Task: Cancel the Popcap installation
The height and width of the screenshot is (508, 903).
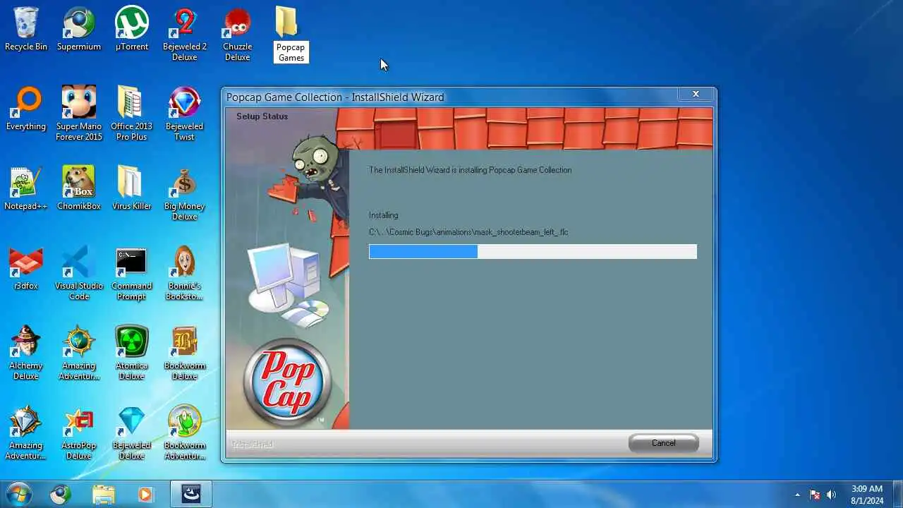Action: coord(663,443)
